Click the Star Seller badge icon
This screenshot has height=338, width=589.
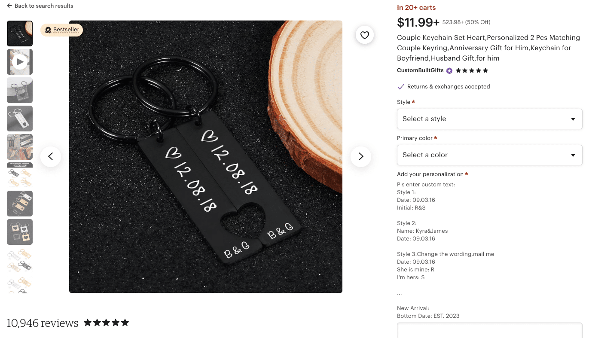point(449,70)
